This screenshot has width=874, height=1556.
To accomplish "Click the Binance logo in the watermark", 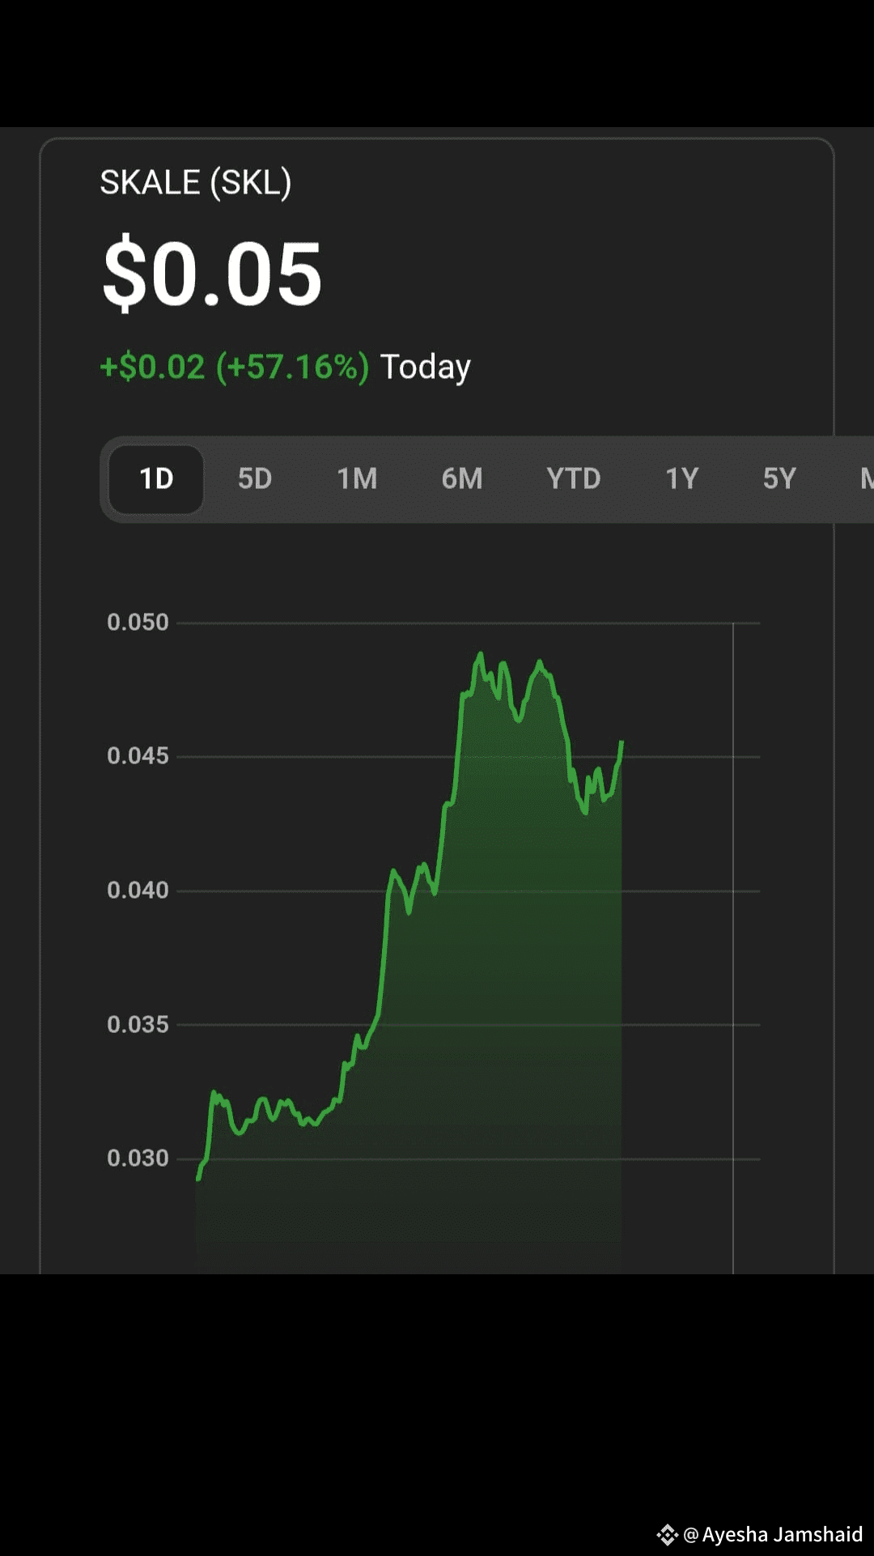I will (667, 1534).
